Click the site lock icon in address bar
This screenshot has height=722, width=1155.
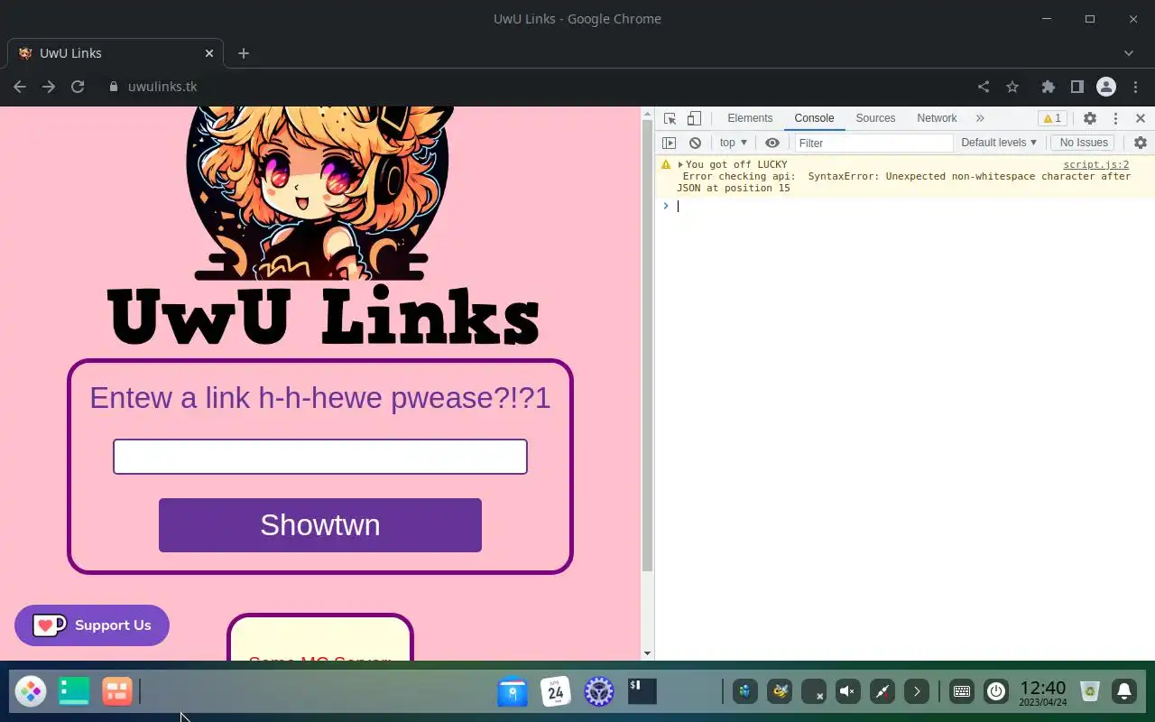113,87
